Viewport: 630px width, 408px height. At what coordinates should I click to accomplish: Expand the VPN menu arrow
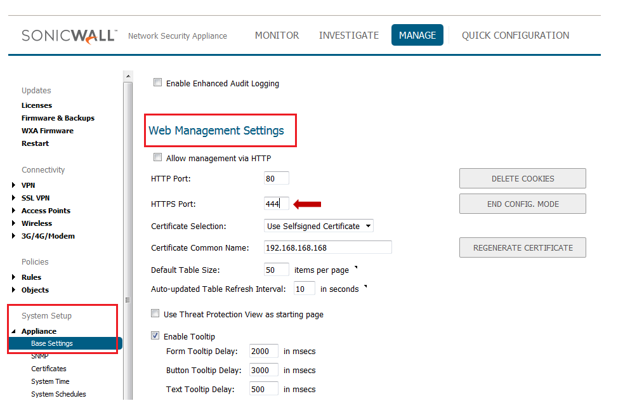[14, 185]
